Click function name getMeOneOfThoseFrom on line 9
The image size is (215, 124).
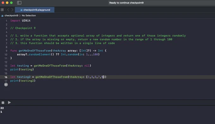tap(35, 51)
